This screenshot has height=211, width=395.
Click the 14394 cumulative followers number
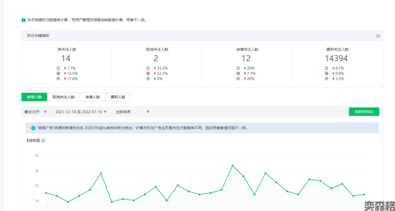pyautogui.click(x=336, y=58)
